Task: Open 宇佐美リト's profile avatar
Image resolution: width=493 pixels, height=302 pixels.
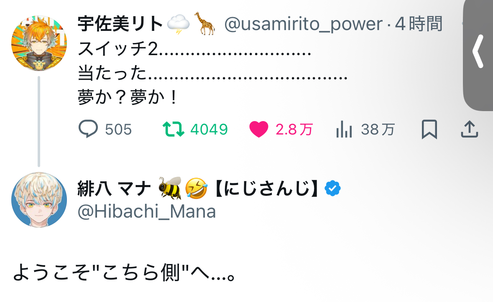Action: tap(39, 43)
